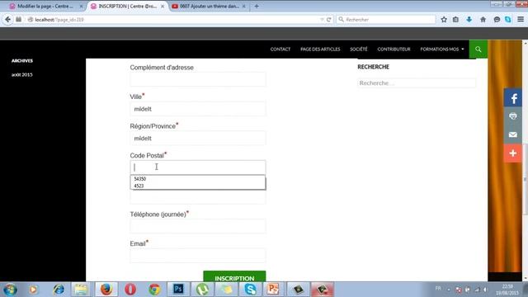Share by email via envelope button
The width and height of the screenshot is (528, 297).
tap(513, 134)
